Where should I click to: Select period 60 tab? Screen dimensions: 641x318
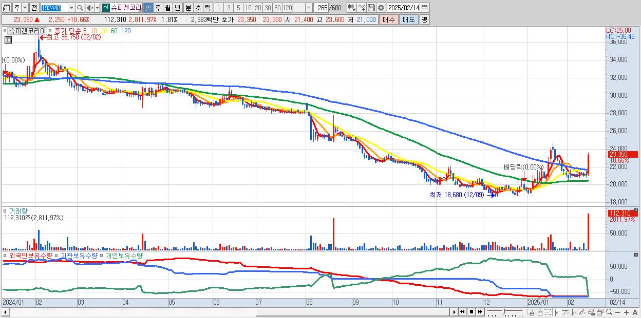point(277,8)
